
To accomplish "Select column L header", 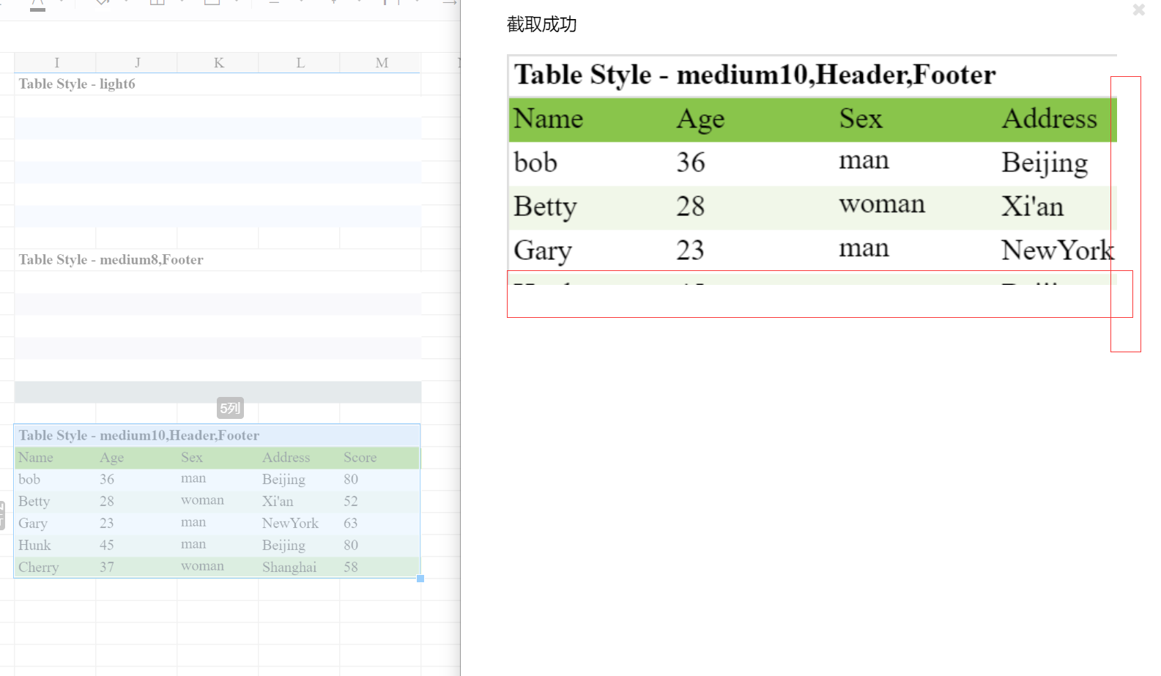I will 300,62.
